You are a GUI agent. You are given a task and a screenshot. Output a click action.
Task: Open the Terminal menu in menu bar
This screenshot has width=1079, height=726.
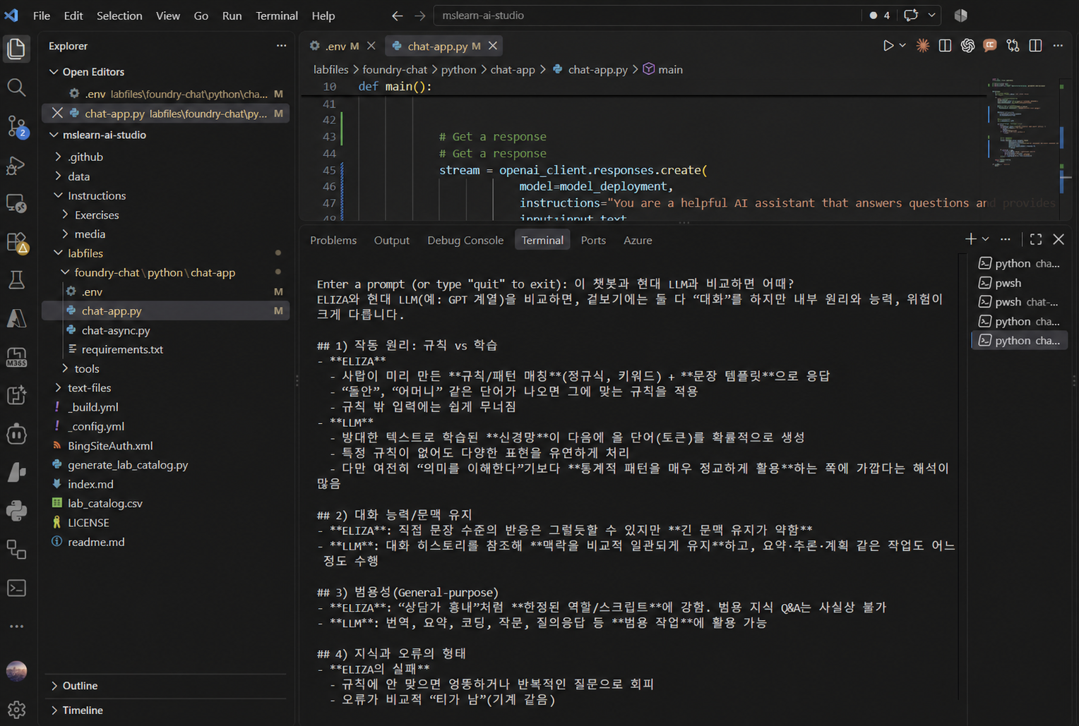(277, 16)
